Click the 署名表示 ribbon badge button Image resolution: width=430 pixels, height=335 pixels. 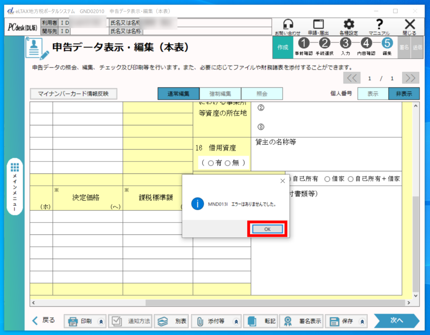click(301, 321)
